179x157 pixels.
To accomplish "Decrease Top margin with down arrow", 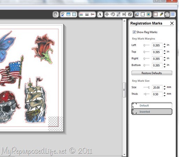I will 164,53.
